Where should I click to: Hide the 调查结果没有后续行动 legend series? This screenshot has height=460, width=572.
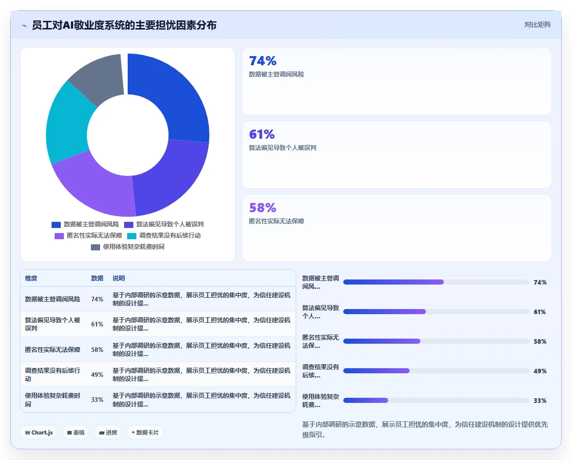coord(164,236)
